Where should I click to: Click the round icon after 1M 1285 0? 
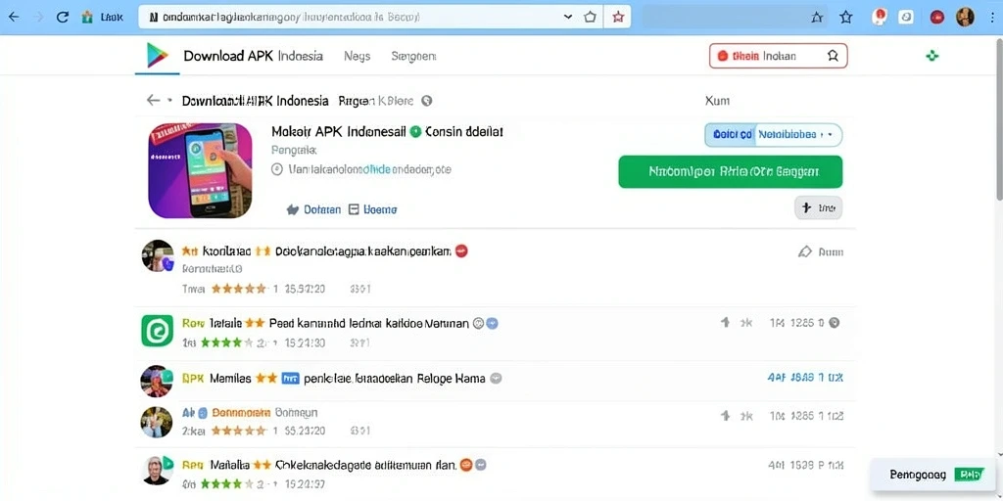click(x=835, y=323)
